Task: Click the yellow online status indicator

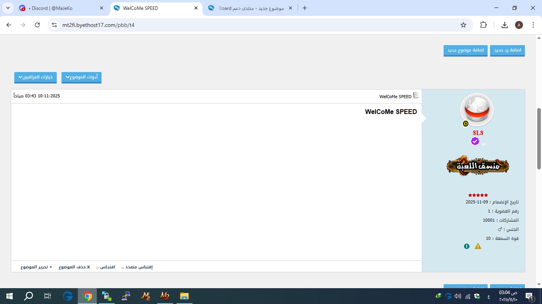Action: point(466,124)
